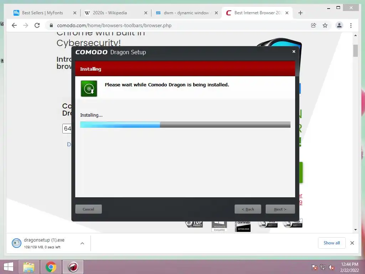Expand the dragonsetup download options chevron
This screenshot has height=274, width=365.
coord(82,243)
